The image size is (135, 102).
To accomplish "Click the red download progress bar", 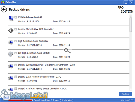I will [20, 100].
